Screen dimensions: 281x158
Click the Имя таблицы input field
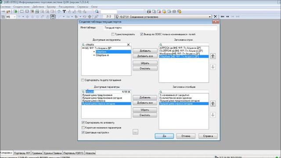tap(161, 28)
